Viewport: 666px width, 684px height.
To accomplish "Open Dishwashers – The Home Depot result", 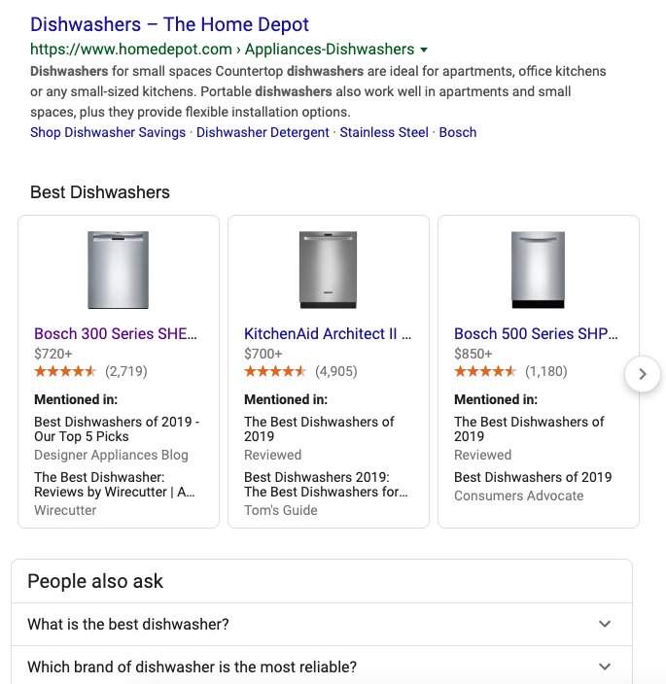I will pos(170,24).
